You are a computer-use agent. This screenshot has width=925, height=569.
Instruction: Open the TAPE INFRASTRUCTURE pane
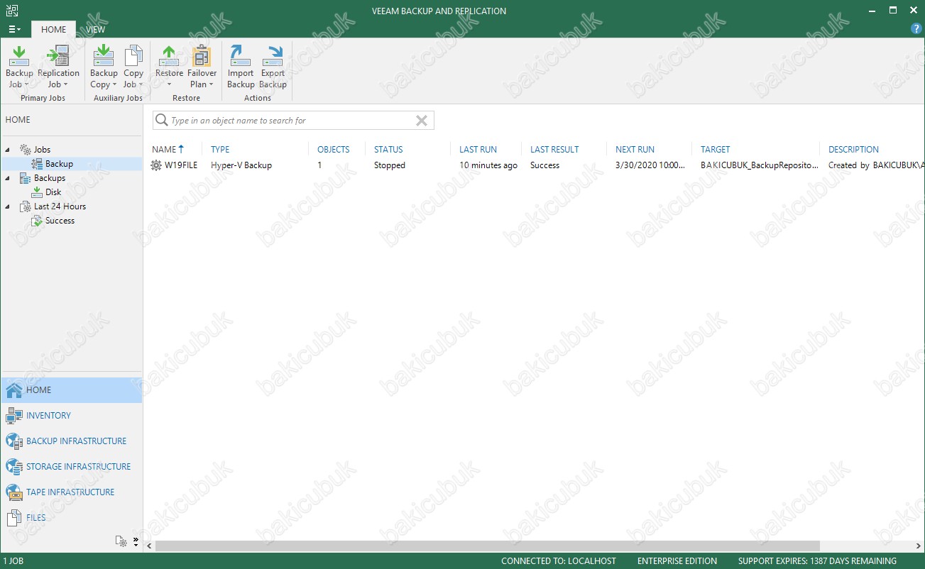pyautogui.click(x=72, y=492)
